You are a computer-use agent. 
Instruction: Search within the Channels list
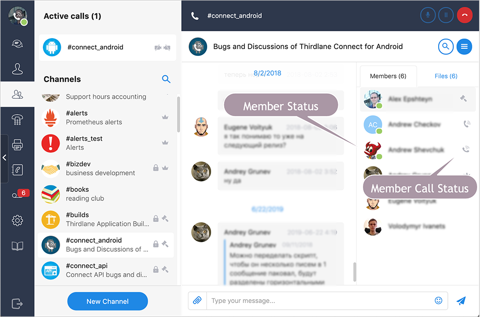[166, 79]
